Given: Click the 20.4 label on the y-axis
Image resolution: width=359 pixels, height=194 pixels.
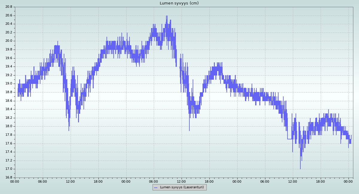Looking at the screenshot, I should (x=9, y=24).
